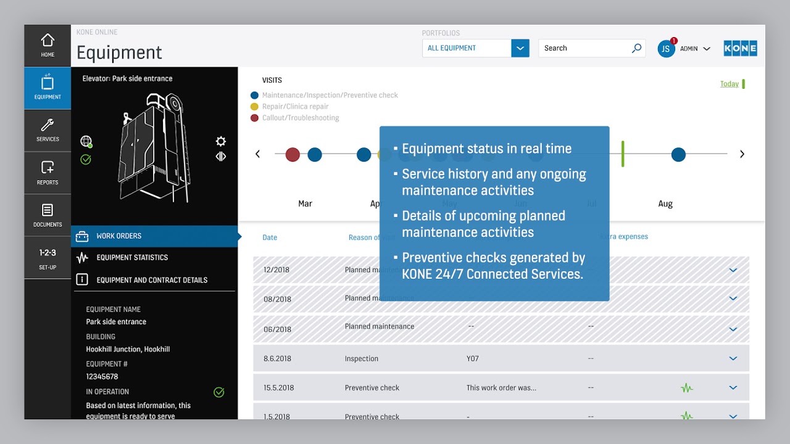Image resolution: width=790 pixels, height=444 pixels.
Task: Click the pulse icon on 15.5.2018 row
Action: [x=687, y=388]
